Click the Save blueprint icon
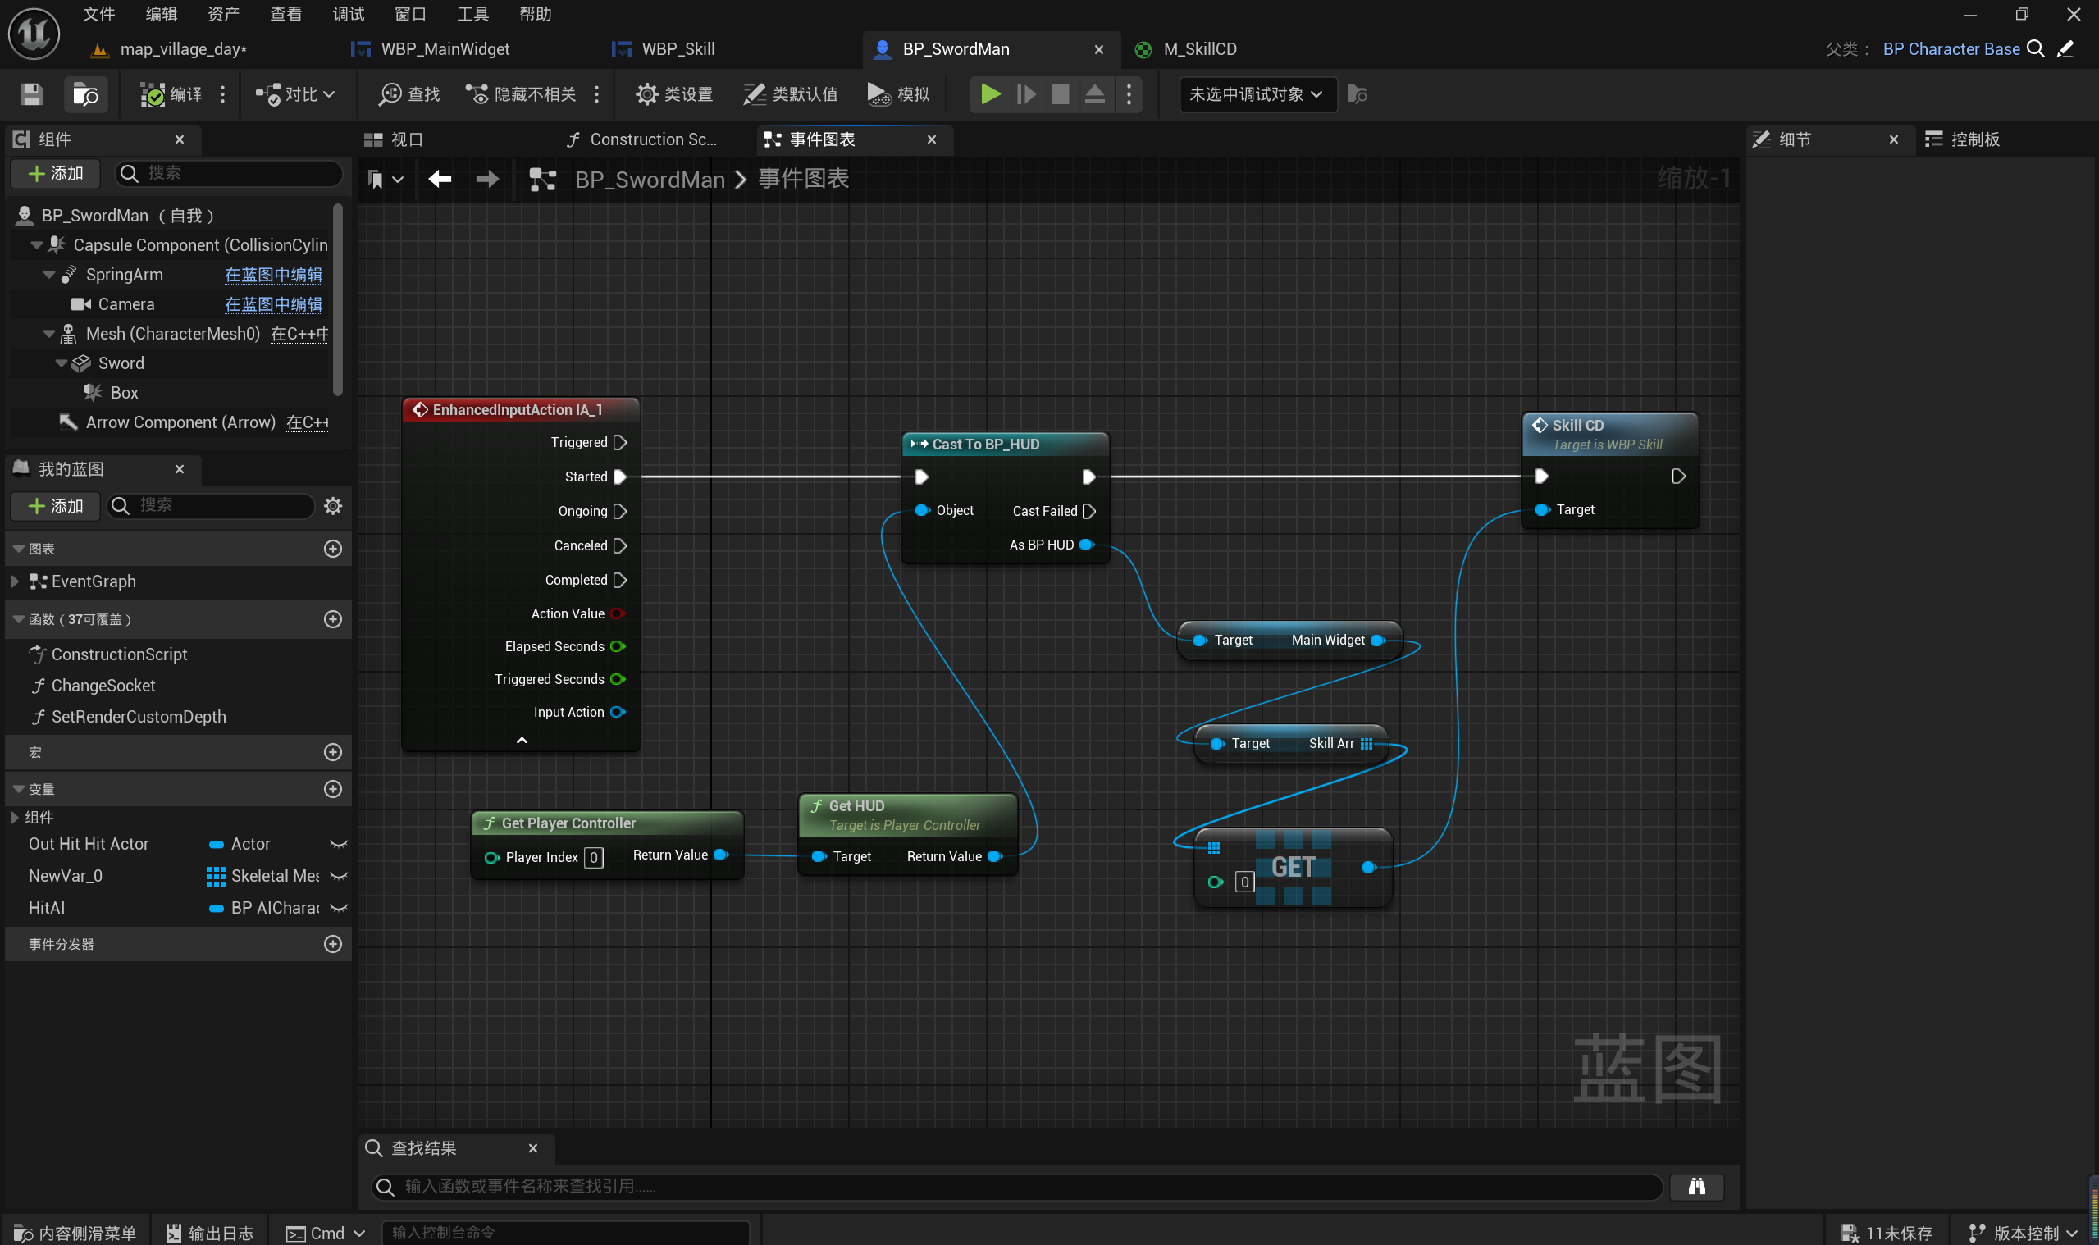The width and height of the screenshot is (2099, 1245). 32,94
